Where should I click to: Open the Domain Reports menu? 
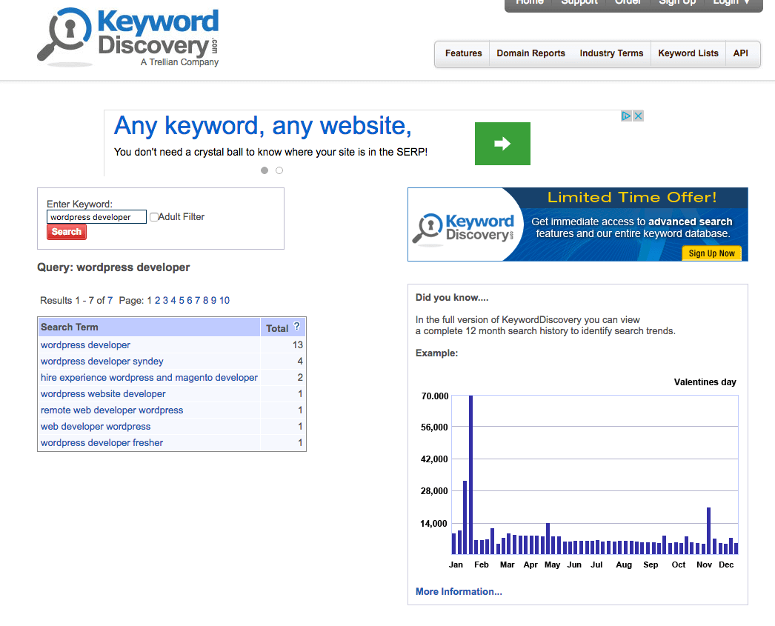tap(530, 53)
